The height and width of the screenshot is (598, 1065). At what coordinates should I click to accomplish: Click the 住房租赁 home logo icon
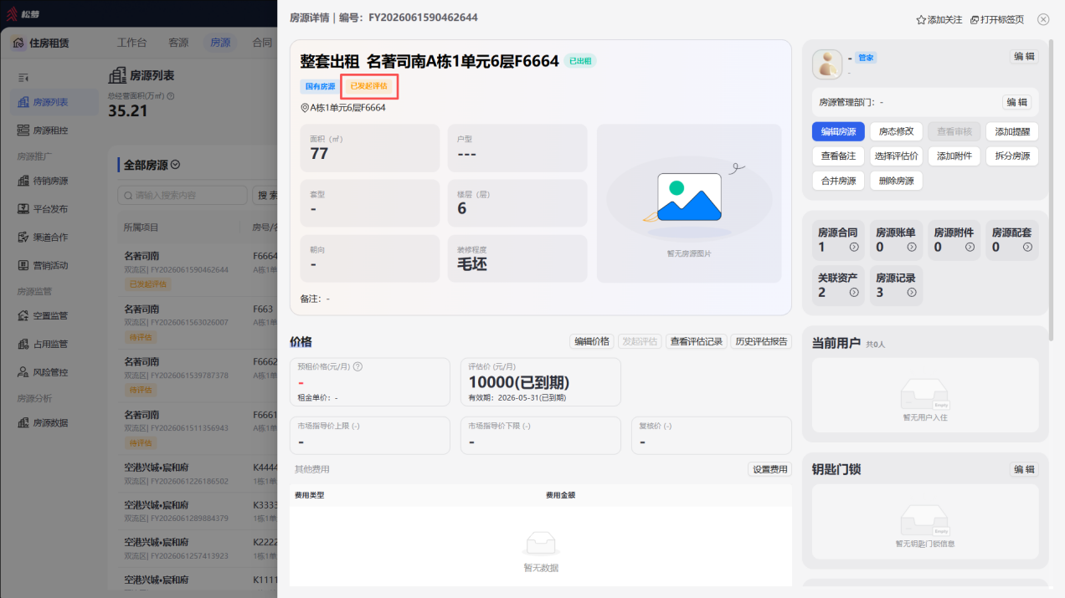point(18,43)
